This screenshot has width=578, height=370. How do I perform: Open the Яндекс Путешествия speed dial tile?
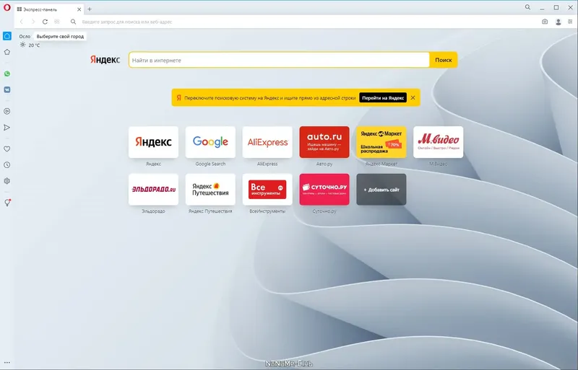click(x=210, y=190)
